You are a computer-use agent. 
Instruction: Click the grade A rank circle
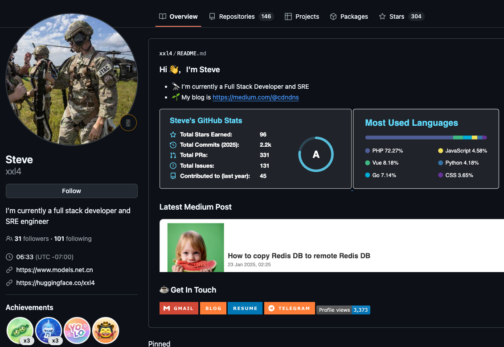316,154
